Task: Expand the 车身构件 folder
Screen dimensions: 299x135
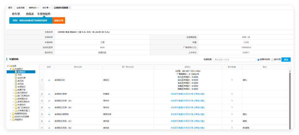Action: click(x=13, y=105)
